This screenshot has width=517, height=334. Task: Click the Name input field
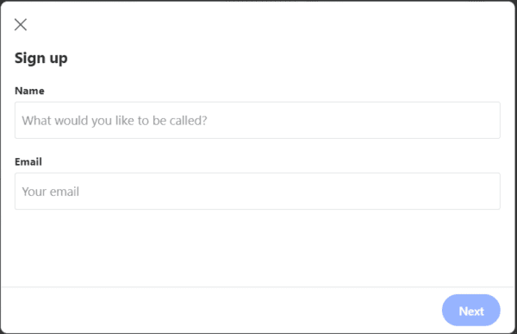[258, 120]
